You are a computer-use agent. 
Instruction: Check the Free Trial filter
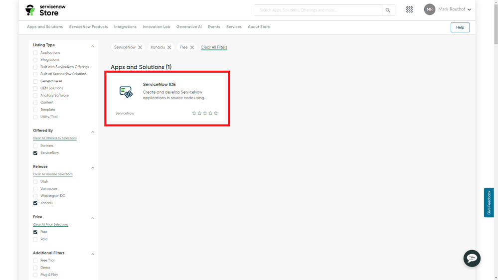pyautogui.click(x=35, y=261)
